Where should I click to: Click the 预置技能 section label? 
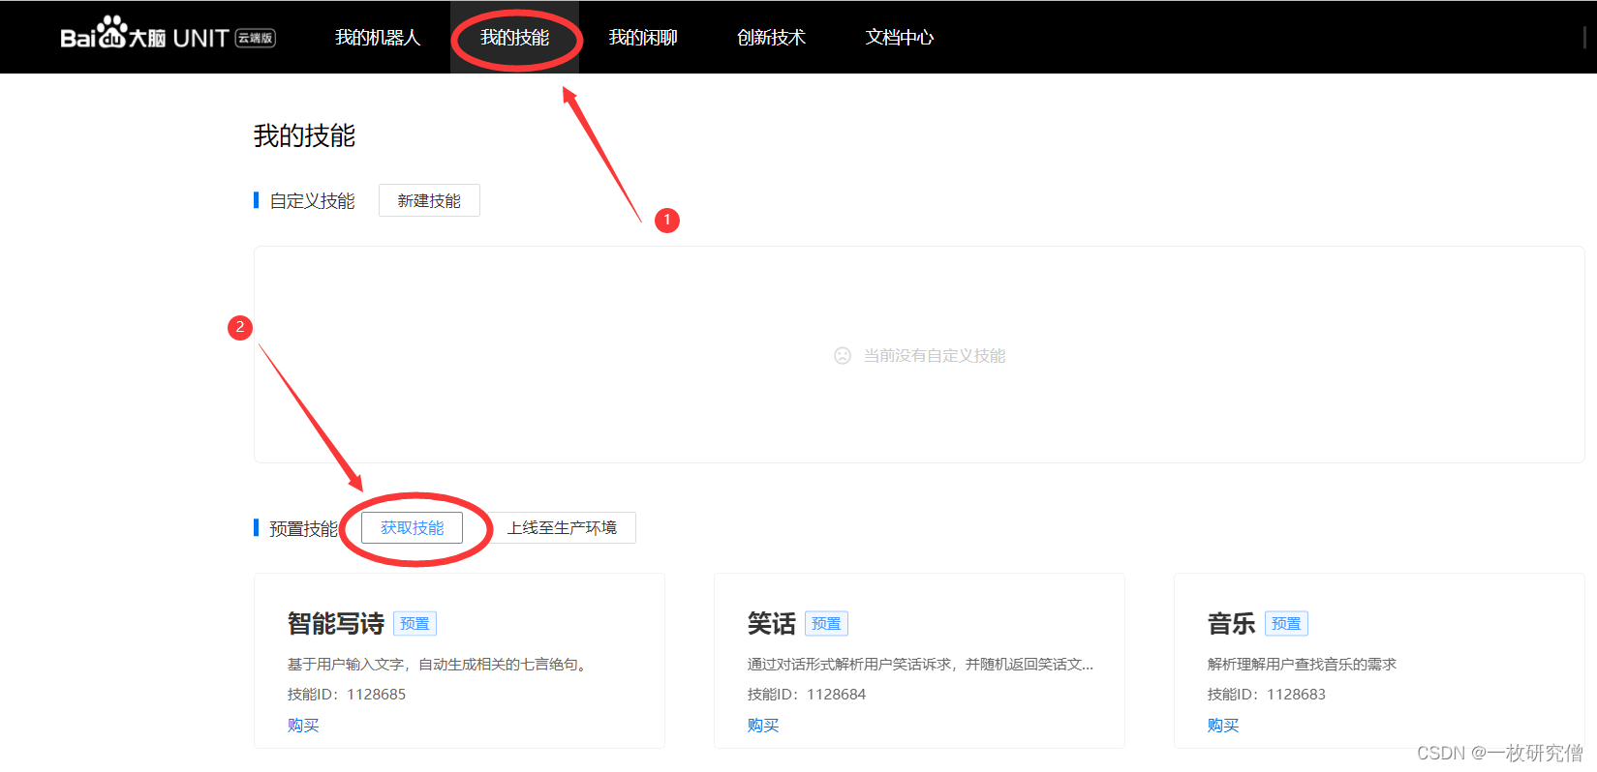(x=303, y=528)
